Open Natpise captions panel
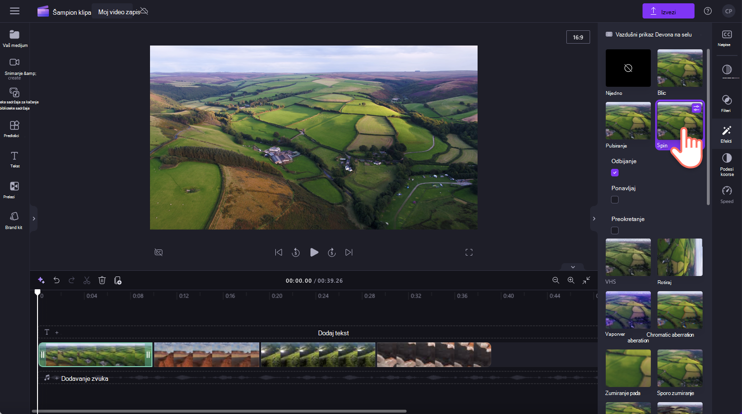742x414 pixels. [727, 38]
